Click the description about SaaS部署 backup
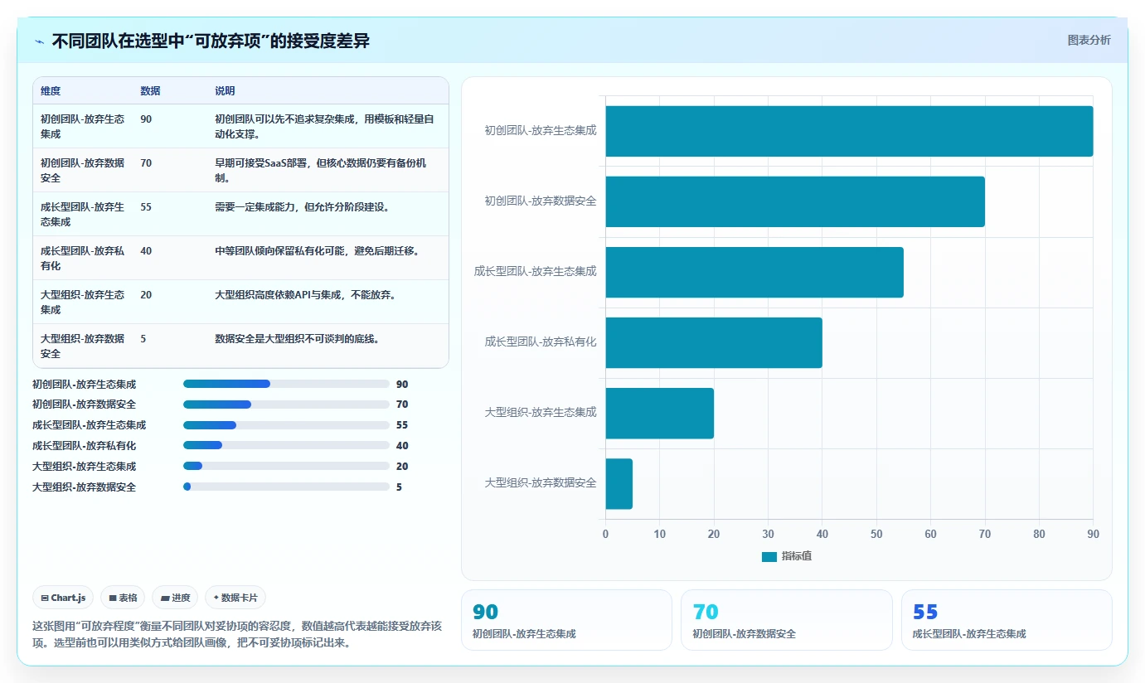 (321, 170)
